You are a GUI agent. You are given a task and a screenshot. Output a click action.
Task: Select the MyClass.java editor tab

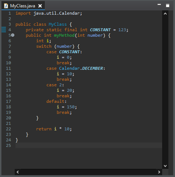[23, 6]
